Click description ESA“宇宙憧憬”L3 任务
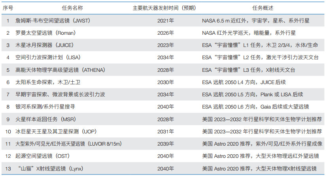Image resolution: width=327 pixels, height=176 pixels. pos(249,70)
